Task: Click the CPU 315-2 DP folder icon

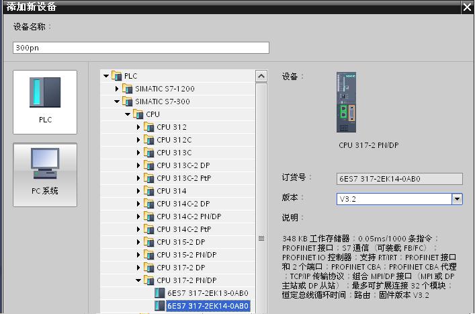Action: 149,242
